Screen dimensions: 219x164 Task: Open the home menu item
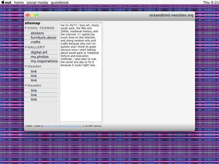pos(19,2)
